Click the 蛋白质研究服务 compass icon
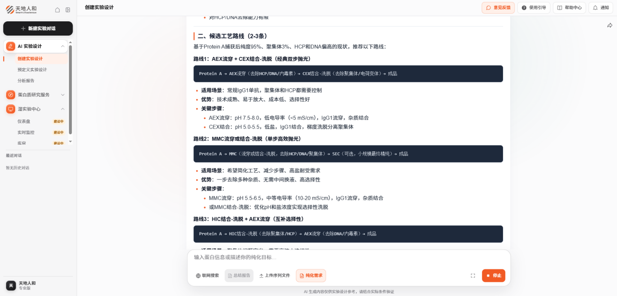 pos(10,95)
